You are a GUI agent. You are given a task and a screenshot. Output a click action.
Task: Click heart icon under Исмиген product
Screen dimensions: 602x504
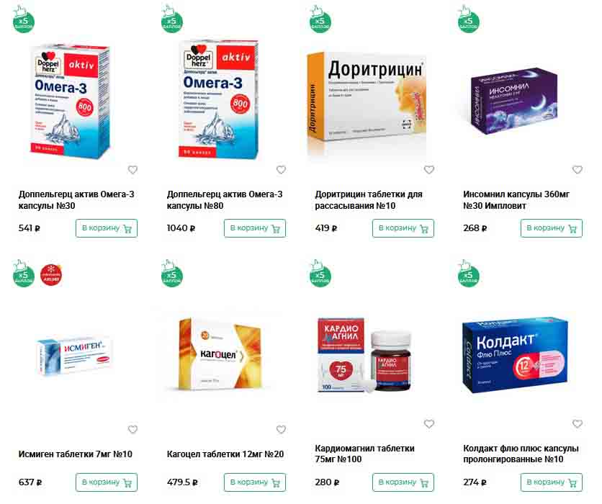pyautogui.click(x=132, y=430)
